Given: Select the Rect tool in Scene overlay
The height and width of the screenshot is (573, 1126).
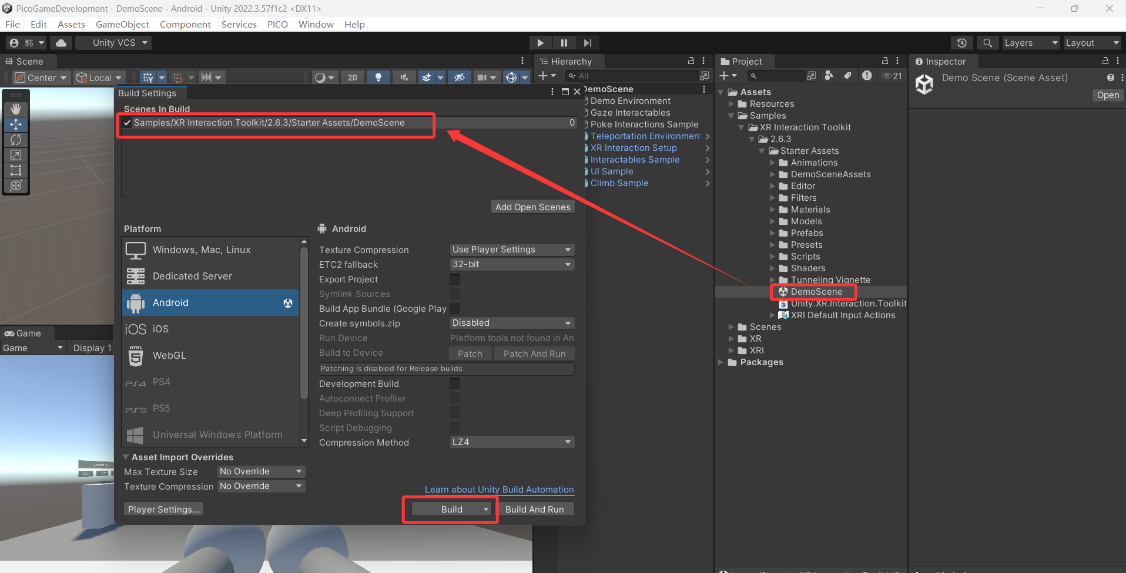Looking at the screenshot, I should pyautogui.click(x=16, y=170).
